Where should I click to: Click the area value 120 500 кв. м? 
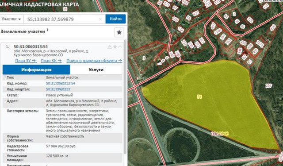57,156
